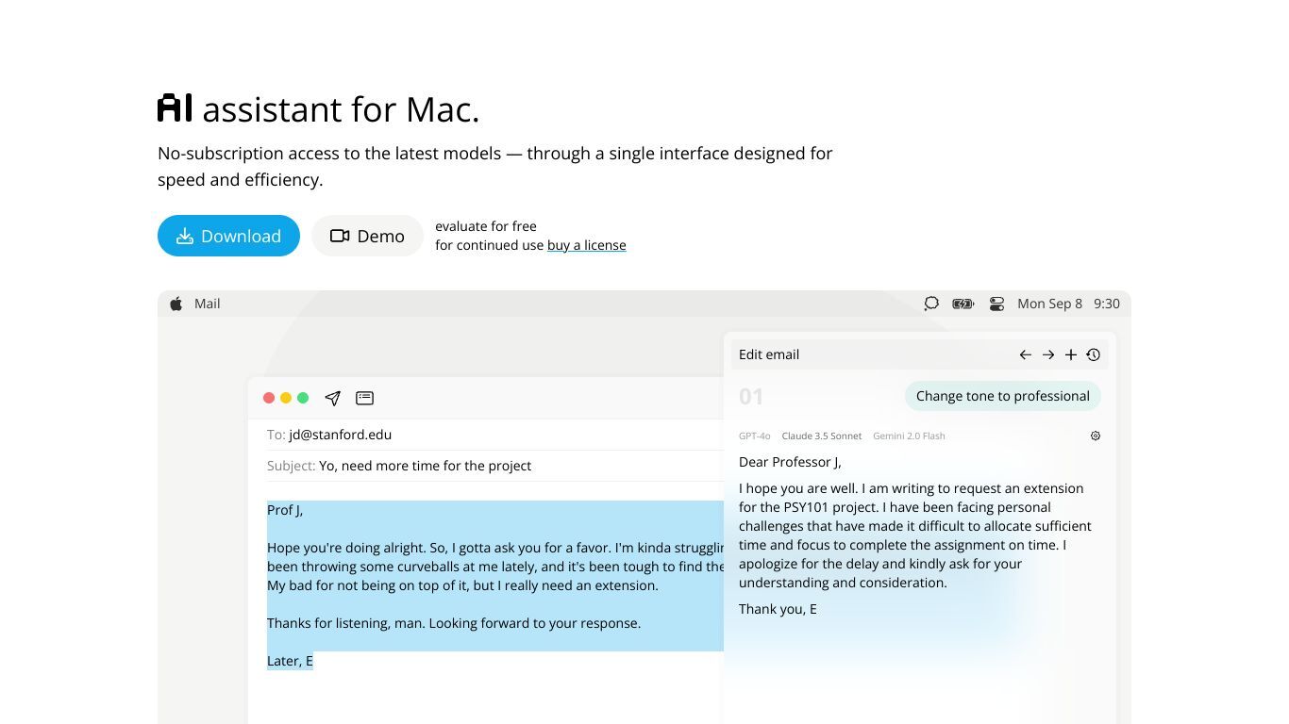This screenshot has width=1289, height=724.
Task: Click the chat bubble menu bar icon
Action: point(931,304)
